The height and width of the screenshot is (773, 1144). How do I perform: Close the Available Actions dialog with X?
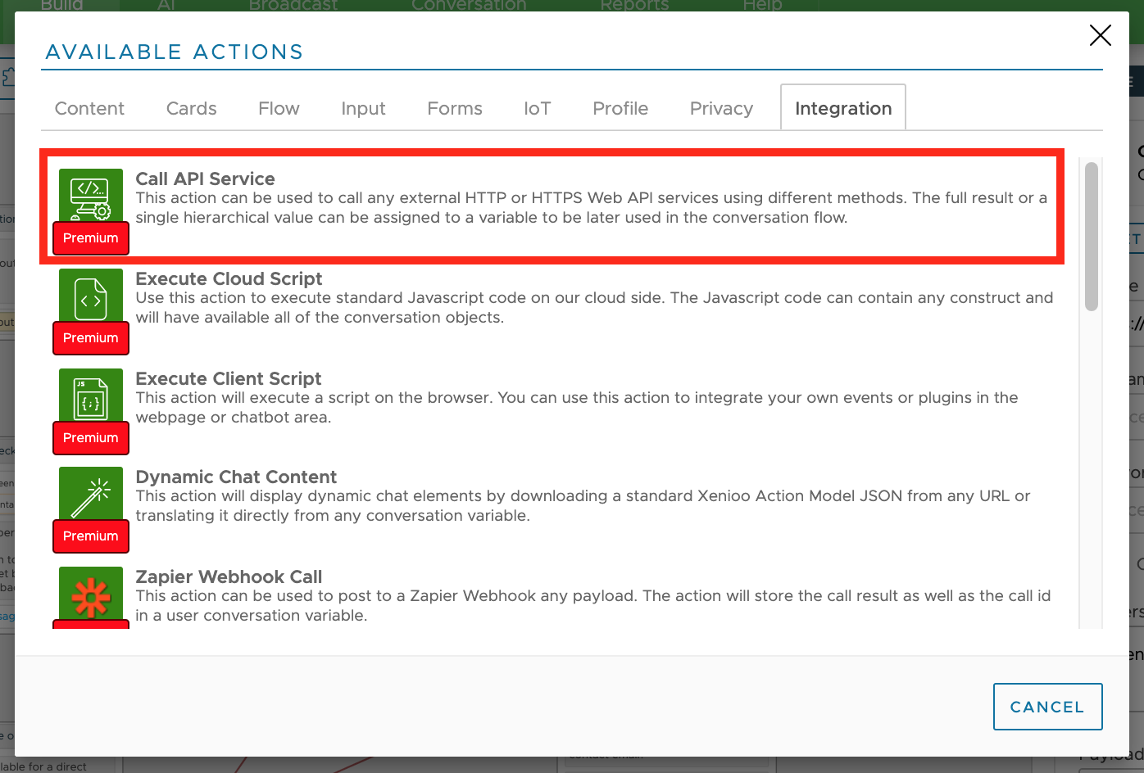(1100, 35)
